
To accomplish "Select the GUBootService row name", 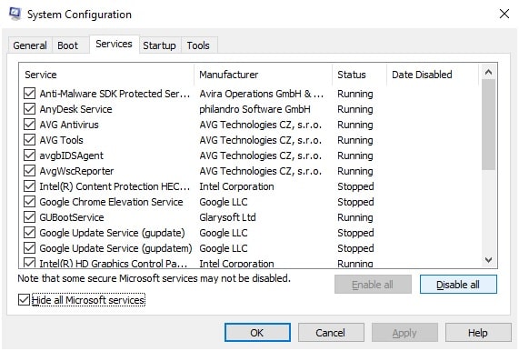I will pos(72,217).
